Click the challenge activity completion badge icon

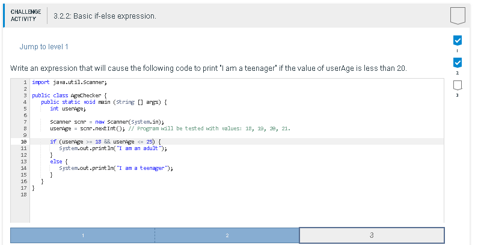458,16
